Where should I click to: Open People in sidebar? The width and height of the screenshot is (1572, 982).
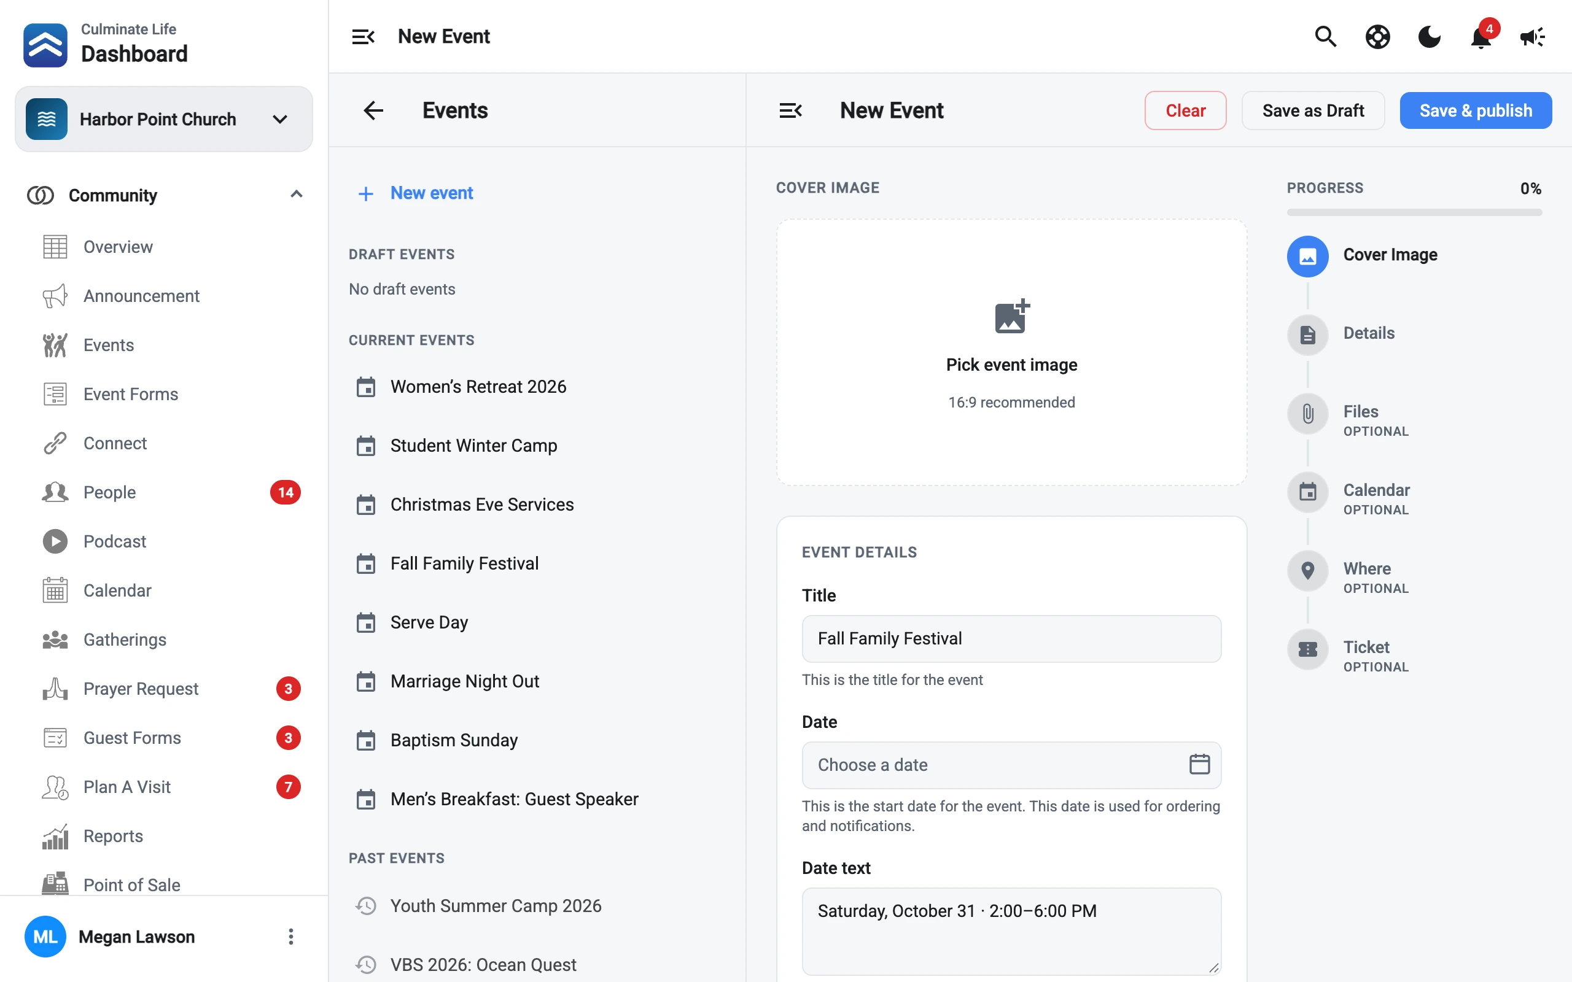click(164, 492)
